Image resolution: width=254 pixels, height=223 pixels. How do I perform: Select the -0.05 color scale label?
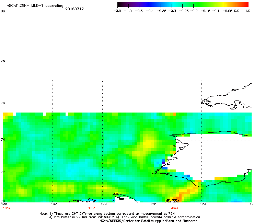[227, 11]
